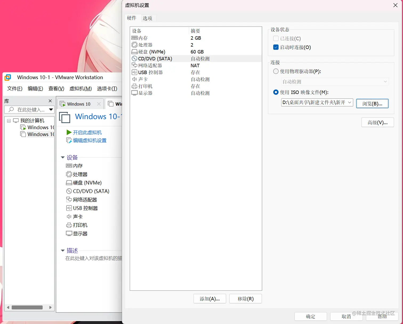Open 文件(F) menu in VMware

click(15, 88)
